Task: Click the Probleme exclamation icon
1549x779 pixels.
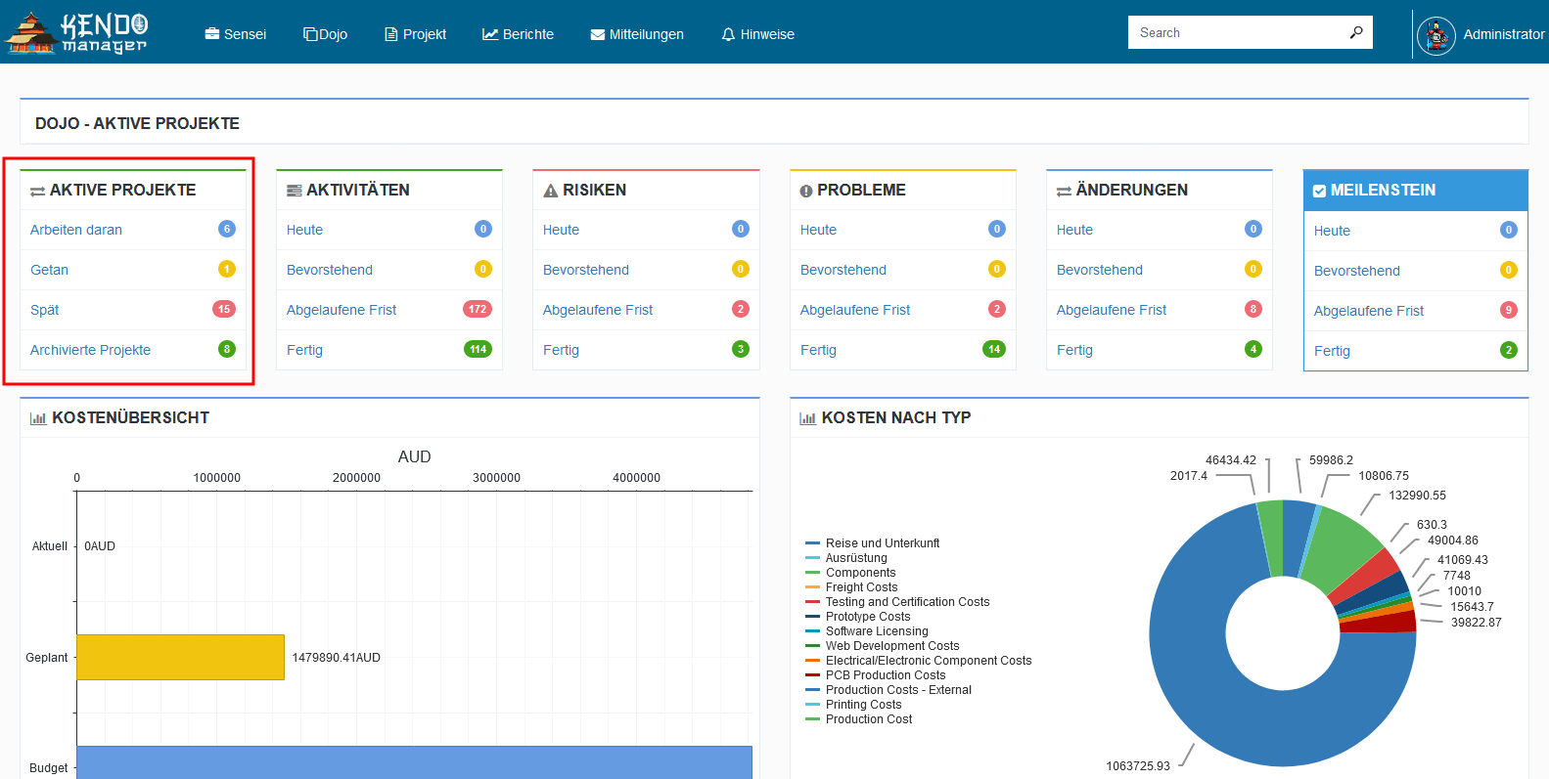Action: tap(806, 191)
